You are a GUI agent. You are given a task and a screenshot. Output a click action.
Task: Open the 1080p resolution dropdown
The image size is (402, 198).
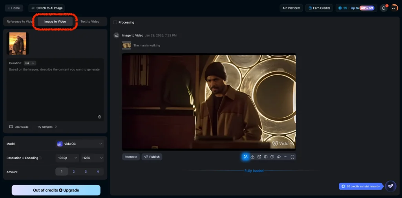click(67, 158)
